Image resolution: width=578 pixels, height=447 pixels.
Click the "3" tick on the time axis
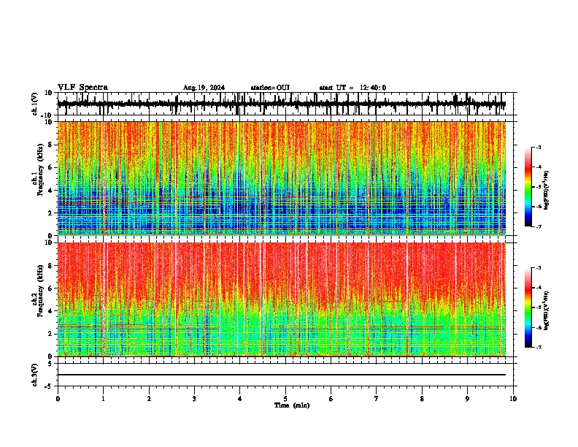(x=194, y=399)
